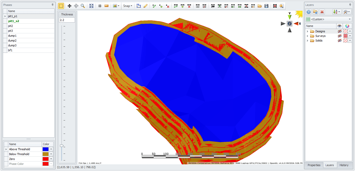The height and width of the screenshot is (171, 355).
Task: Click the move line segment tool
Action: tap(176, 6)
